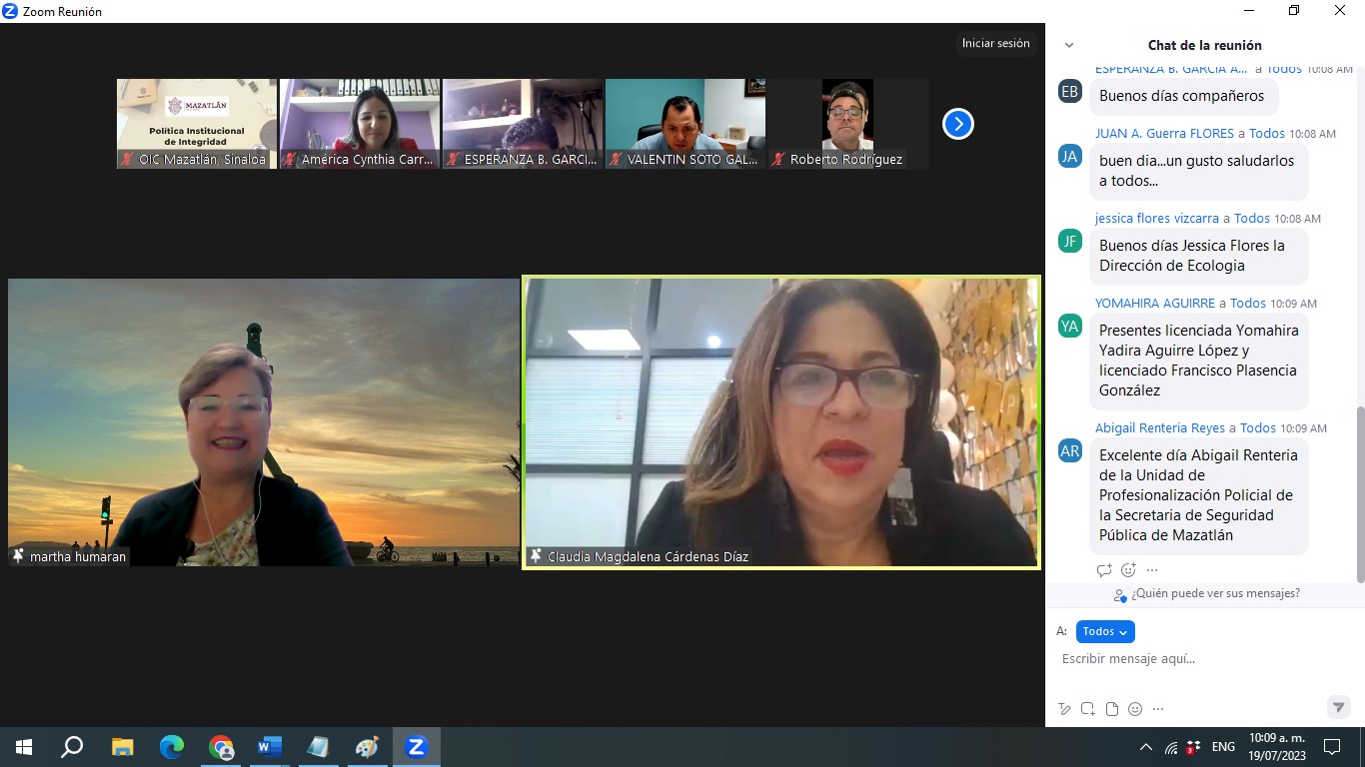The image size is (1365, 767).
Task: Attach a file using the file icon
Action: (x=1111, y=709)
